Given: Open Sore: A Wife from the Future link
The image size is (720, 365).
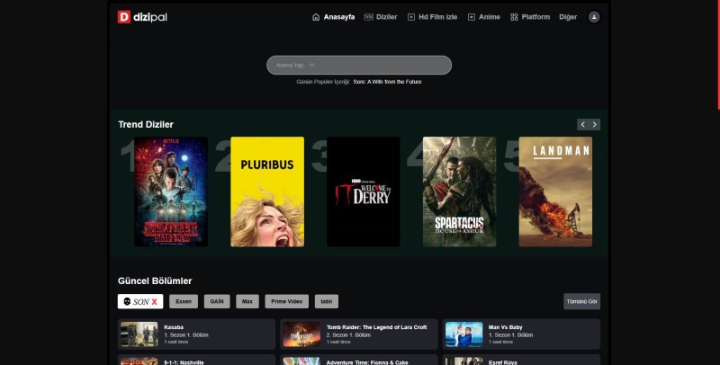Looking at the screenshot, I should 387,82.
